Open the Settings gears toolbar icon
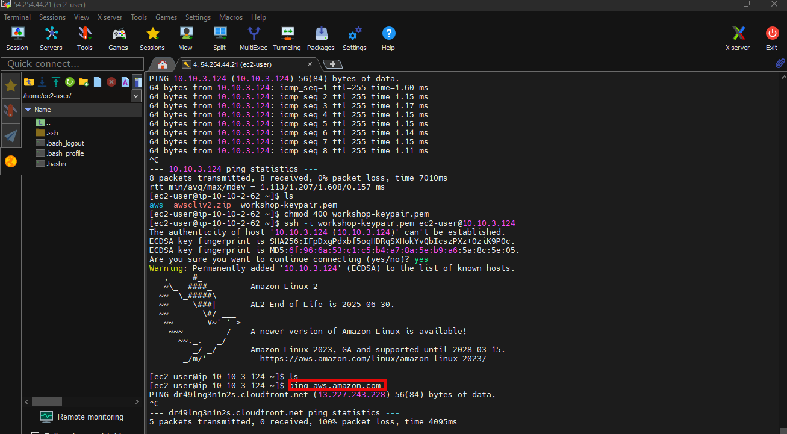Image resolution: width=787 pixels, height=434 pixels. tap(355, 39)
